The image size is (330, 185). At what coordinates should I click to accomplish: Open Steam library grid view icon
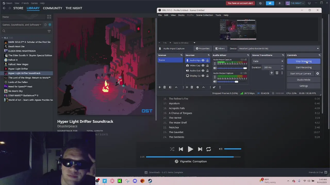[x=49, y=17]
